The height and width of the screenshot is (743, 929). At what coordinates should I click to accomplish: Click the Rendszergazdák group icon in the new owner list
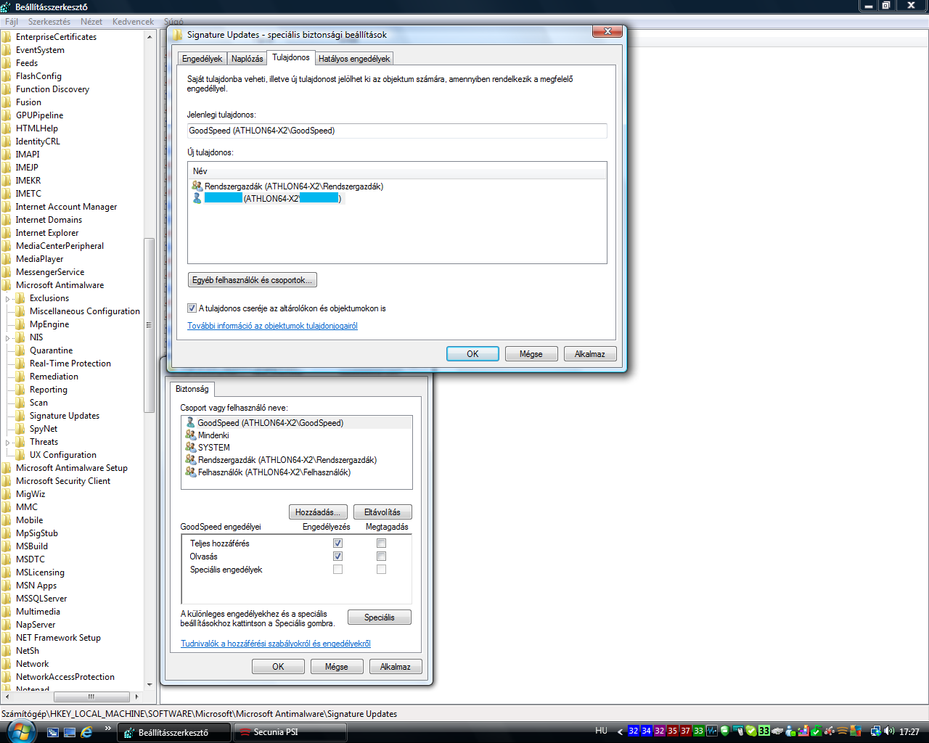(197, 186)
